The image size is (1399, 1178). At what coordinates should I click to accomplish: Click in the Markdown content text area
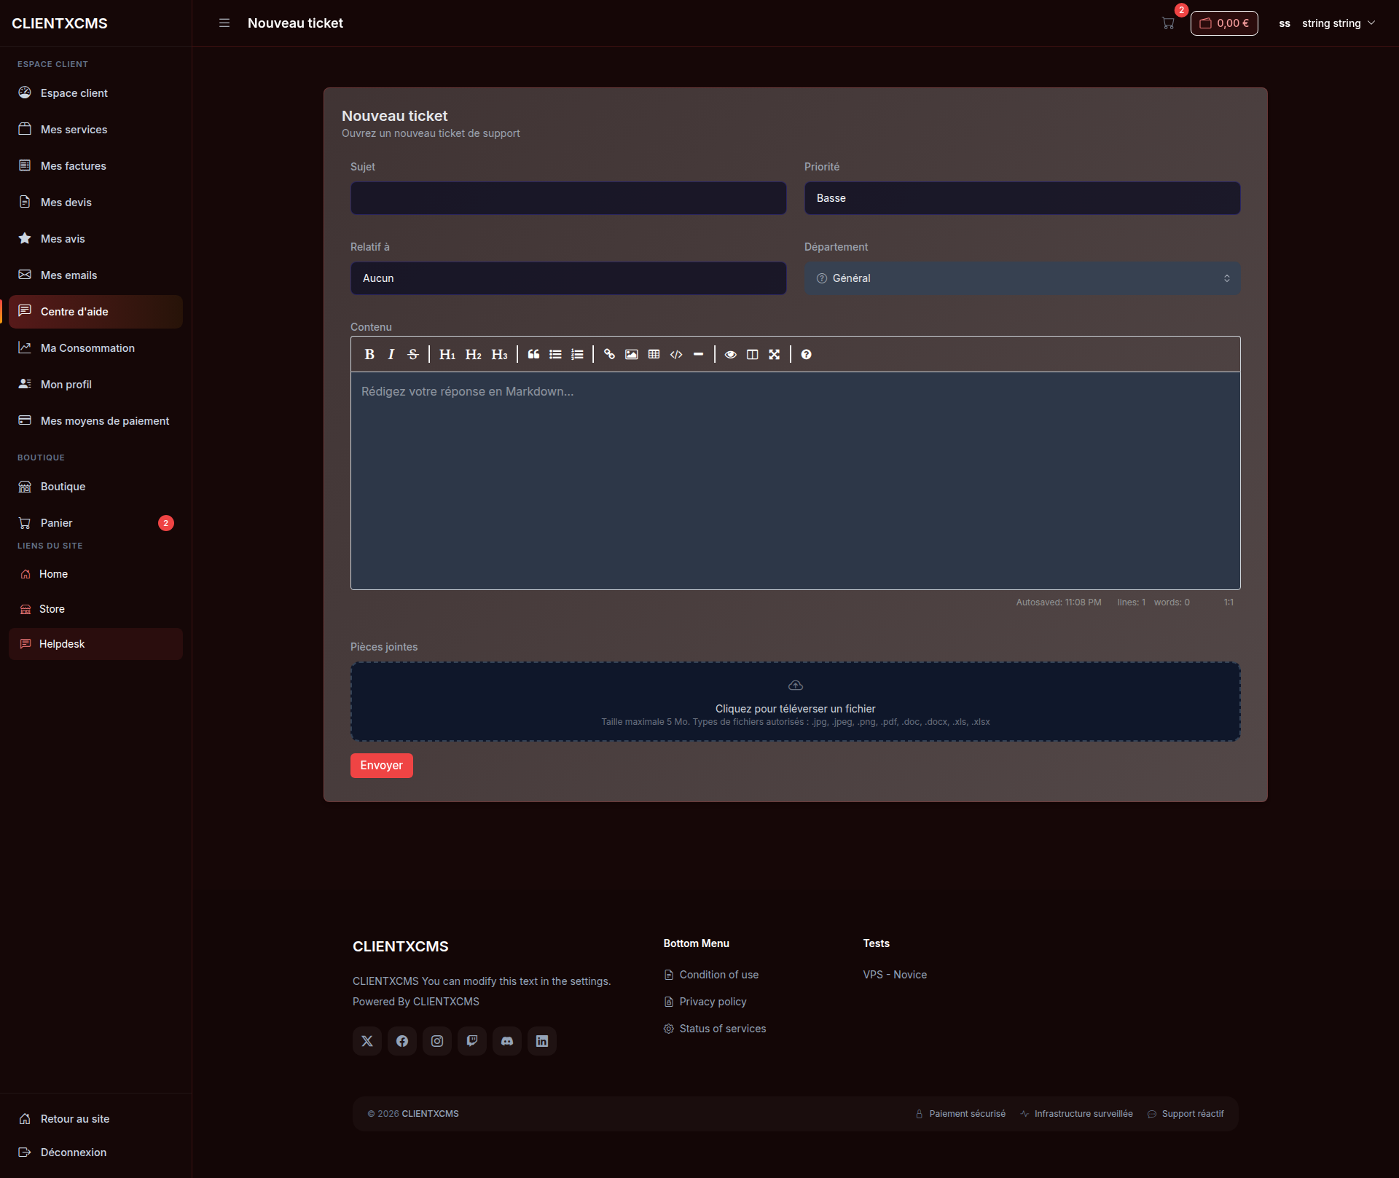[795, 481]
